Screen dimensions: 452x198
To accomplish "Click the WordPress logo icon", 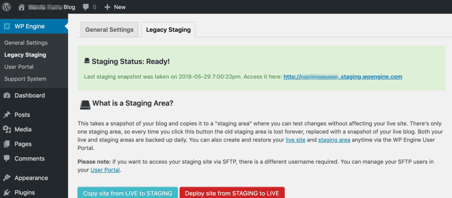I will (x=6, y=7).
